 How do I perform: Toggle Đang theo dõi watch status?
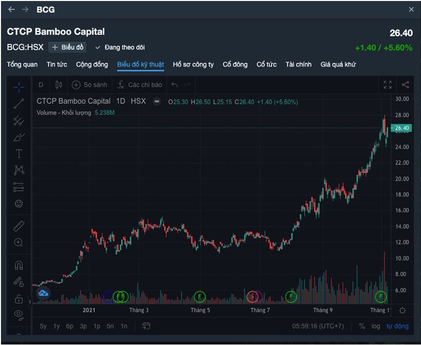coord(120,48)
